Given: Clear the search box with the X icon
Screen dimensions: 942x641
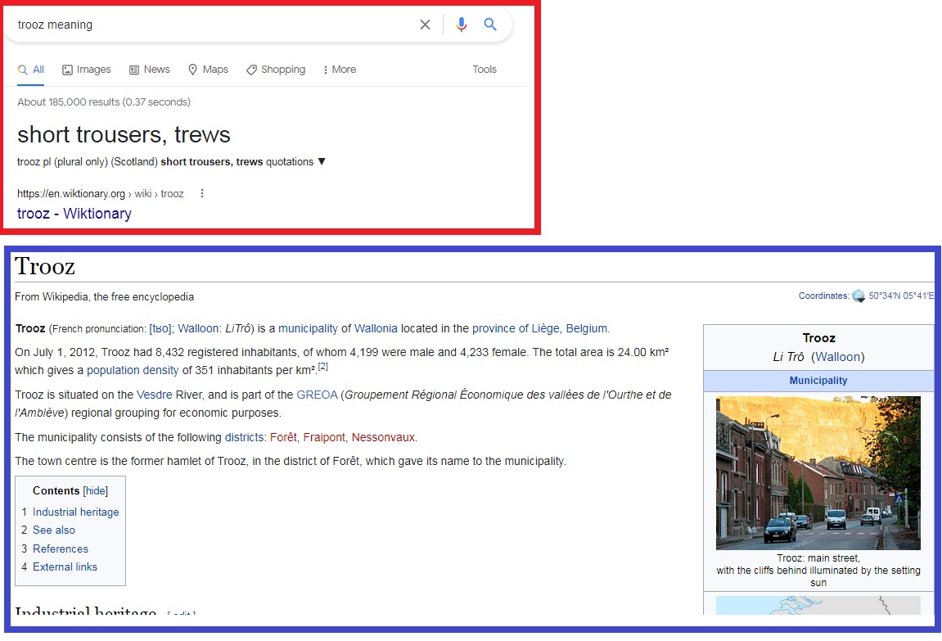Looking at the screenshot, I should 425,25.
